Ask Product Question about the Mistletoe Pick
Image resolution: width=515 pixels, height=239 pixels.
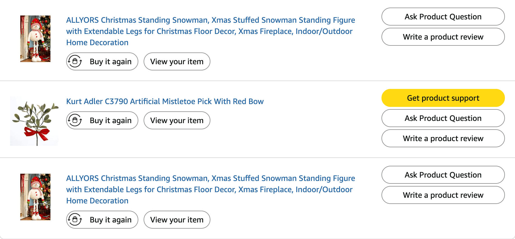click(x=443, y=118)
